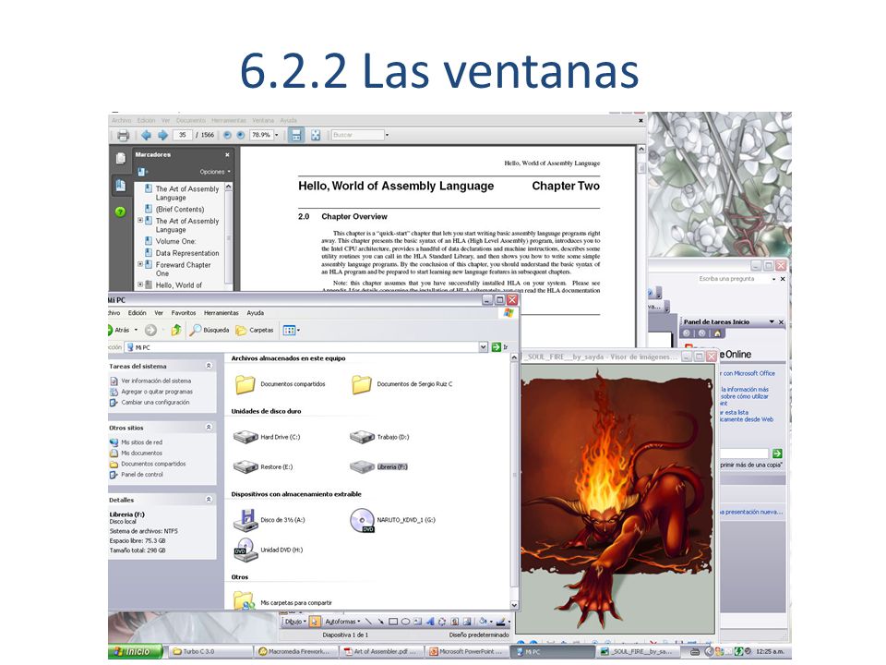The width and height of the screenshot is (886, 665).
Task: Click the Buscar search field in PDF reader
Action: [358, 135]
